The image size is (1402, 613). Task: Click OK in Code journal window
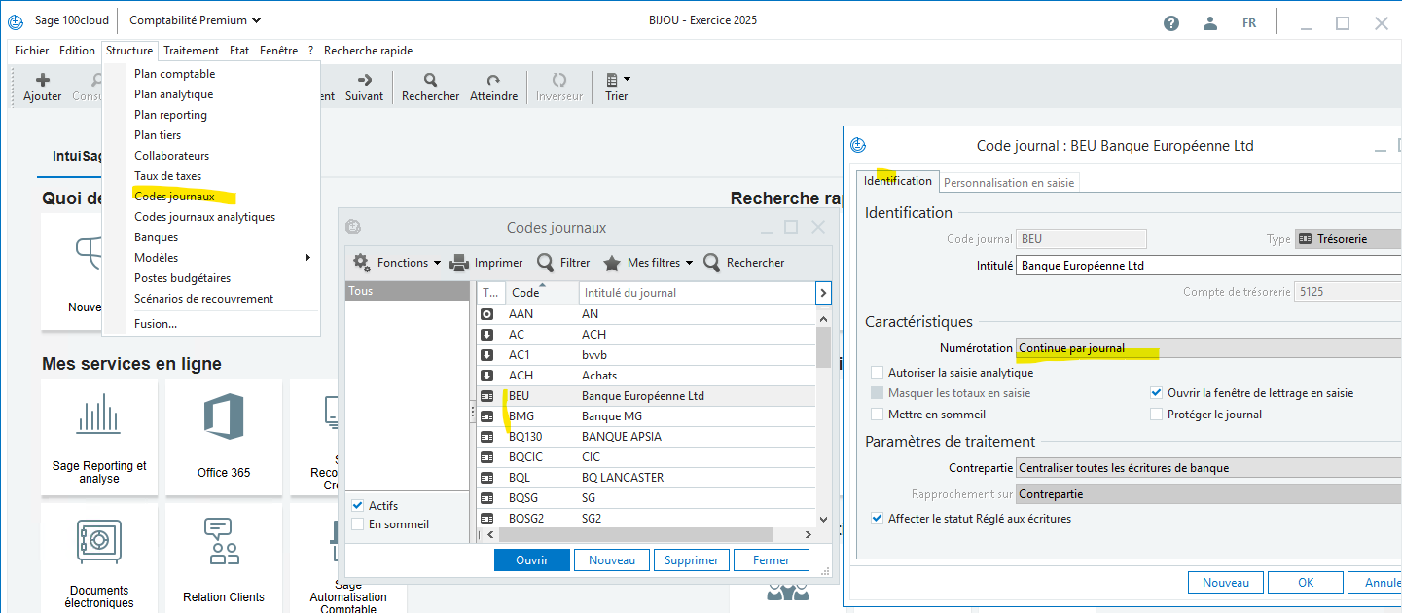pyautogui.click(x=1306, y=583)
